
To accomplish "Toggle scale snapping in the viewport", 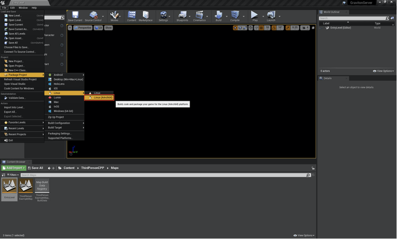I will pos(288,28).
